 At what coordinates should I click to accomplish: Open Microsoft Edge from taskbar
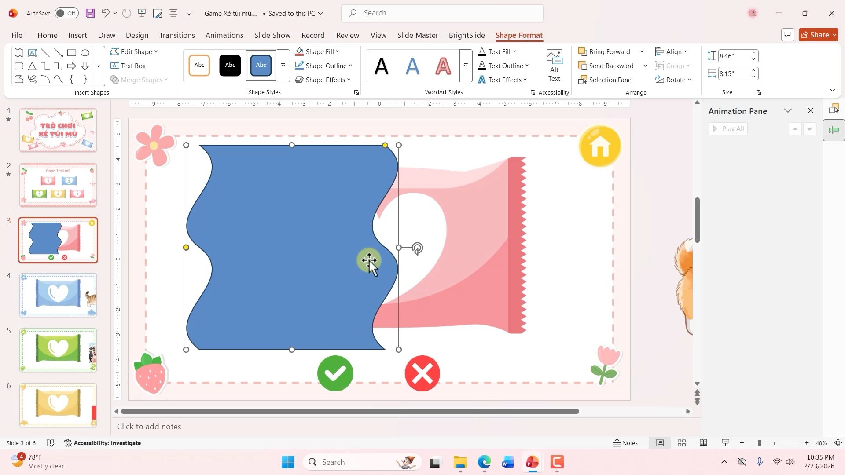[484, 462]
